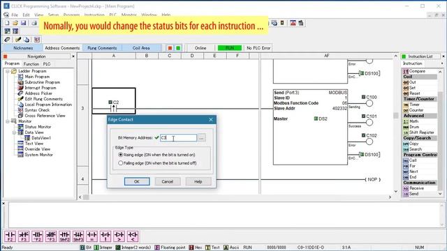Click the Save floppy disk icon
This screenshot has height=251, width=447.
pos(24,23)
